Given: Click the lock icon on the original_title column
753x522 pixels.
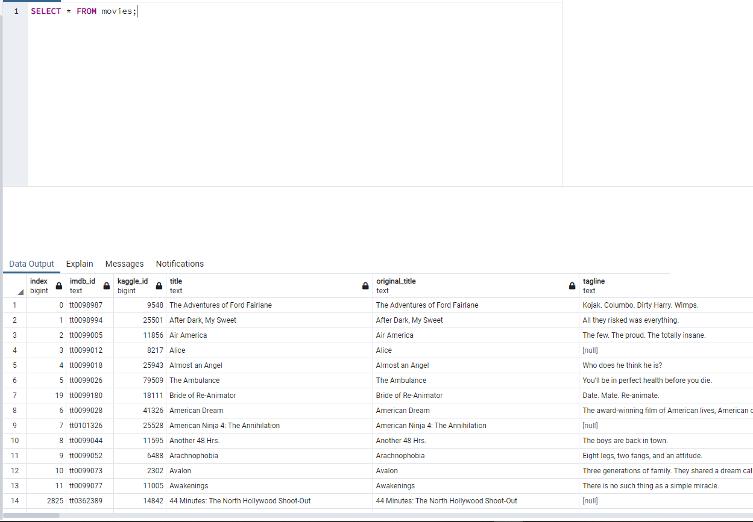Looking at the screenshot, I should coord(572,285).
